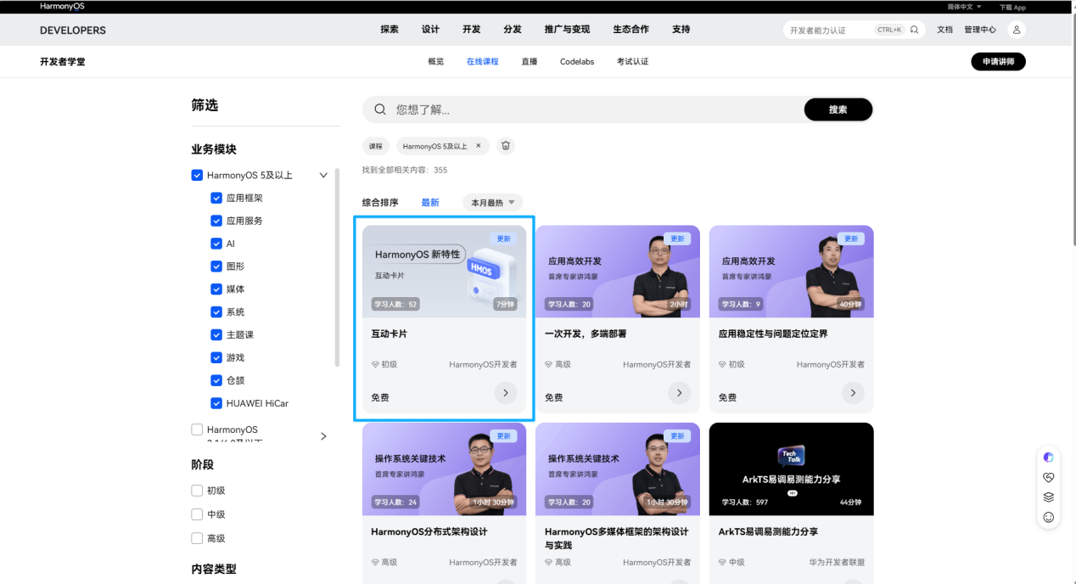The height and width of the screenshot is (584, 1076).
Task: Open the 探索 navigation menu
Action: point(389,30)
